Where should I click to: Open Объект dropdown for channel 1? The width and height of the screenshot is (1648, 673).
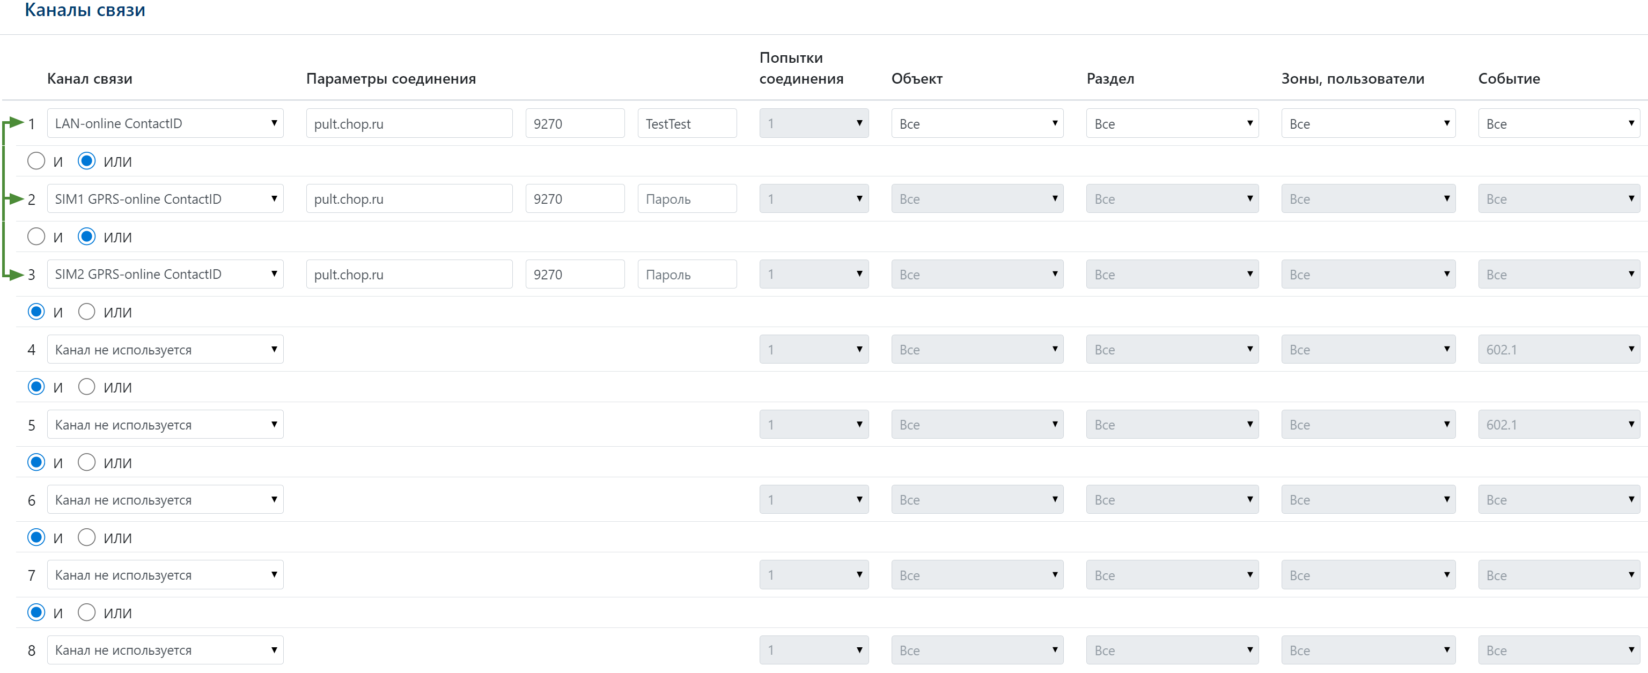[977, 123]
